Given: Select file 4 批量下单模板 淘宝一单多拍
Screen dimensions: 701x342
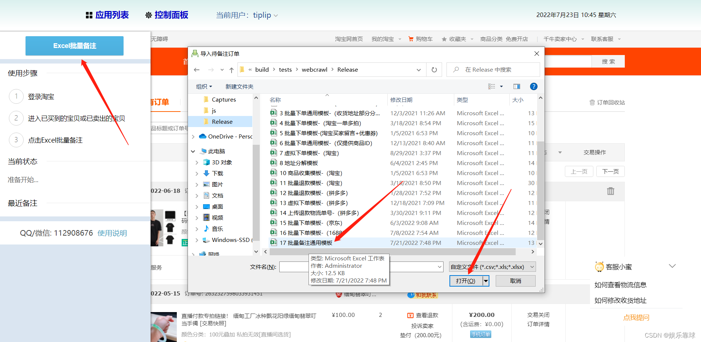Looking at the screenshot, I should tap(320, 123).
